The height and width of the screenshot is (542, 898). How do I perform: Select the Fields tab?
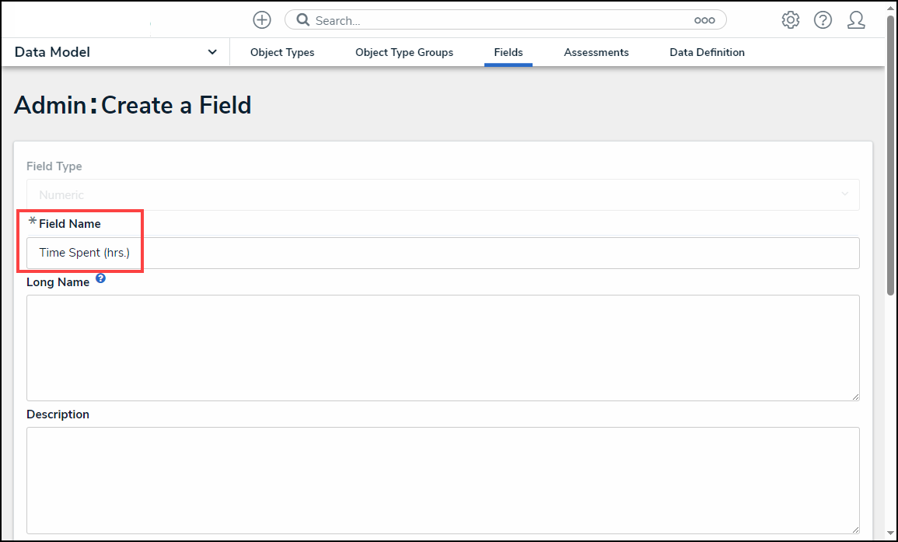(x=508, y=53)
